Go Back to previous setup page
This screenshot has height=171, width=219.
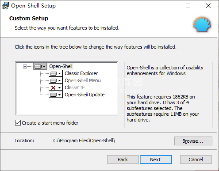(x=123, y=160)
